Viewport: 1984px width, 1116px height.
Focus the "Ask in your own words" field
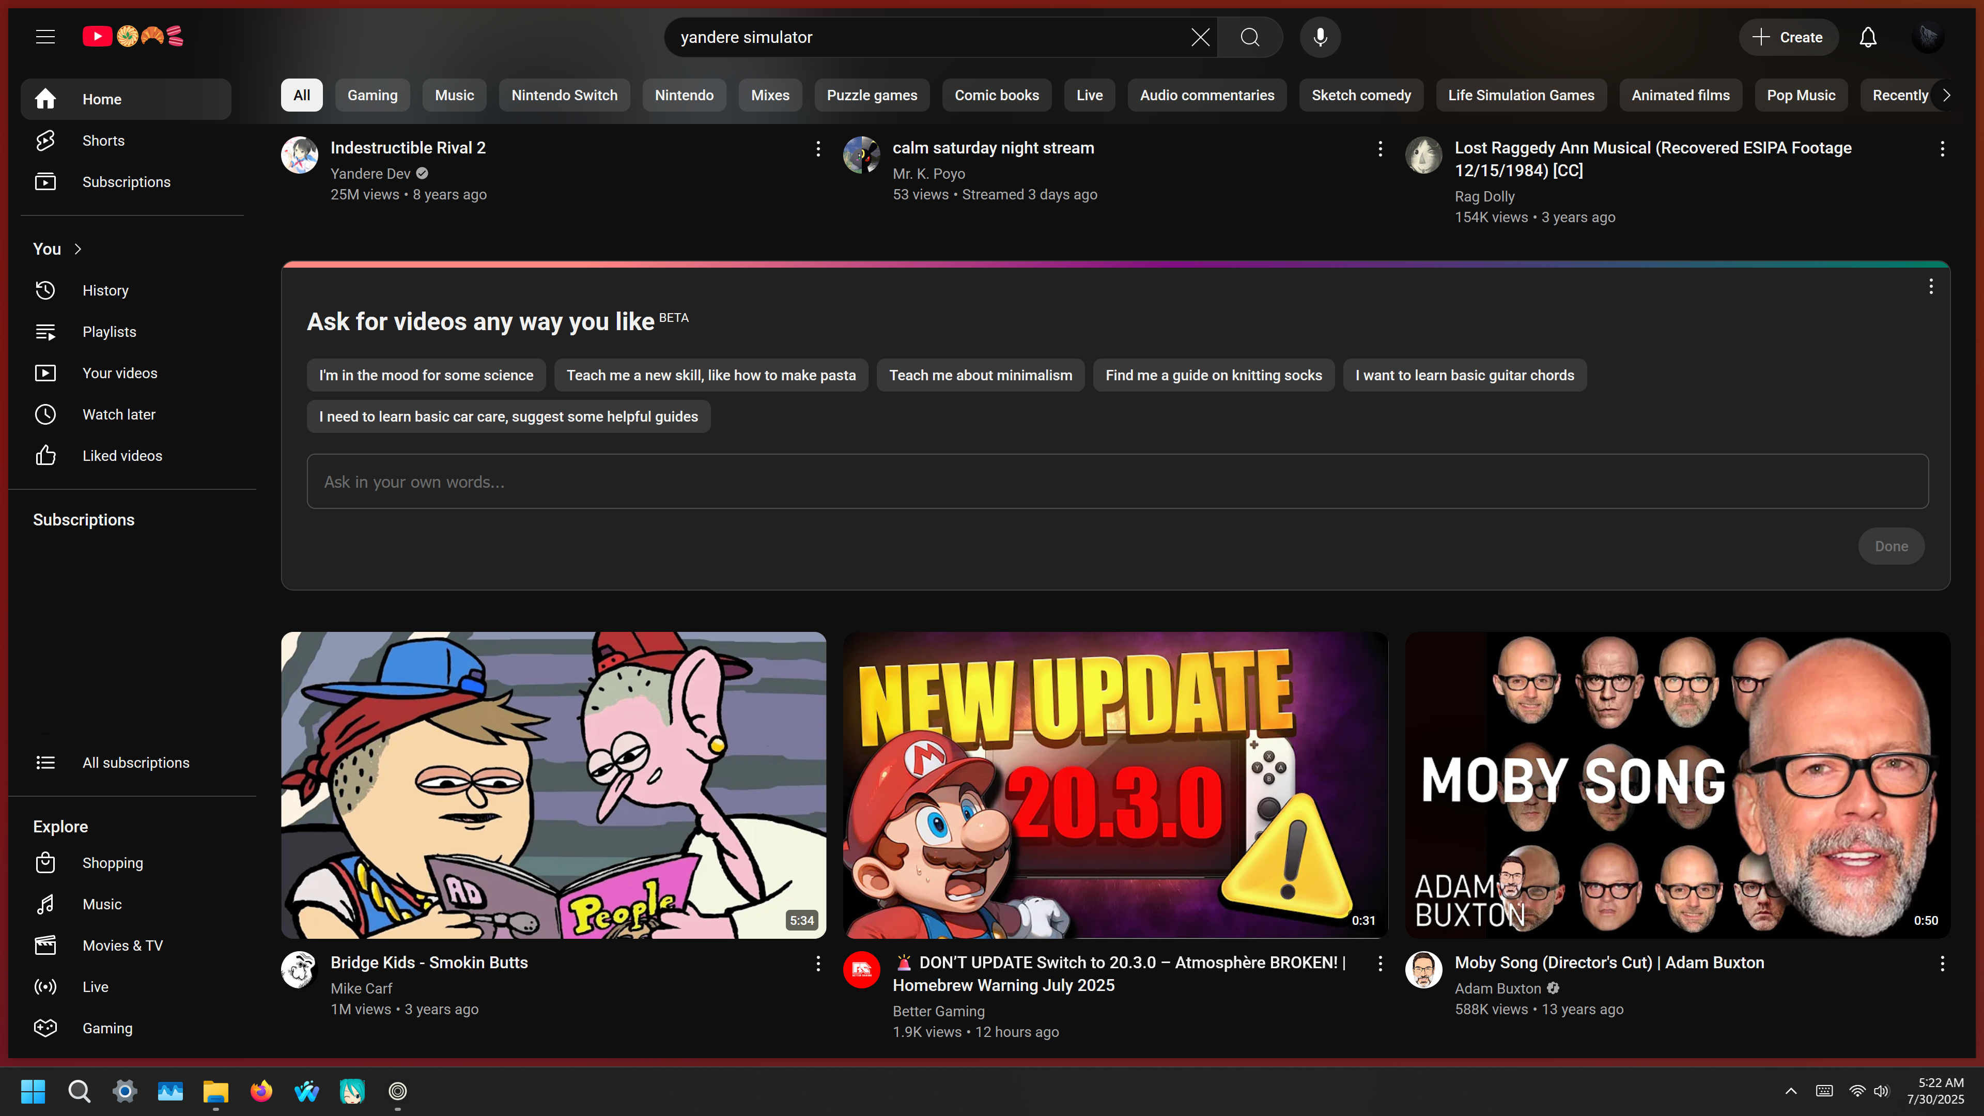pos(1118,482)
